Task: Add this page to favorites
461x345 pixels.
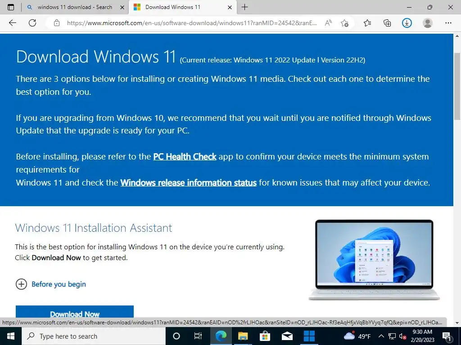Action: 344,23
